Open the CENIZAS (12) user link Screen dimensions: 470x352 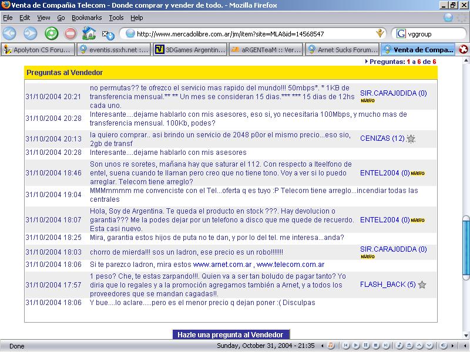(382, 138)
